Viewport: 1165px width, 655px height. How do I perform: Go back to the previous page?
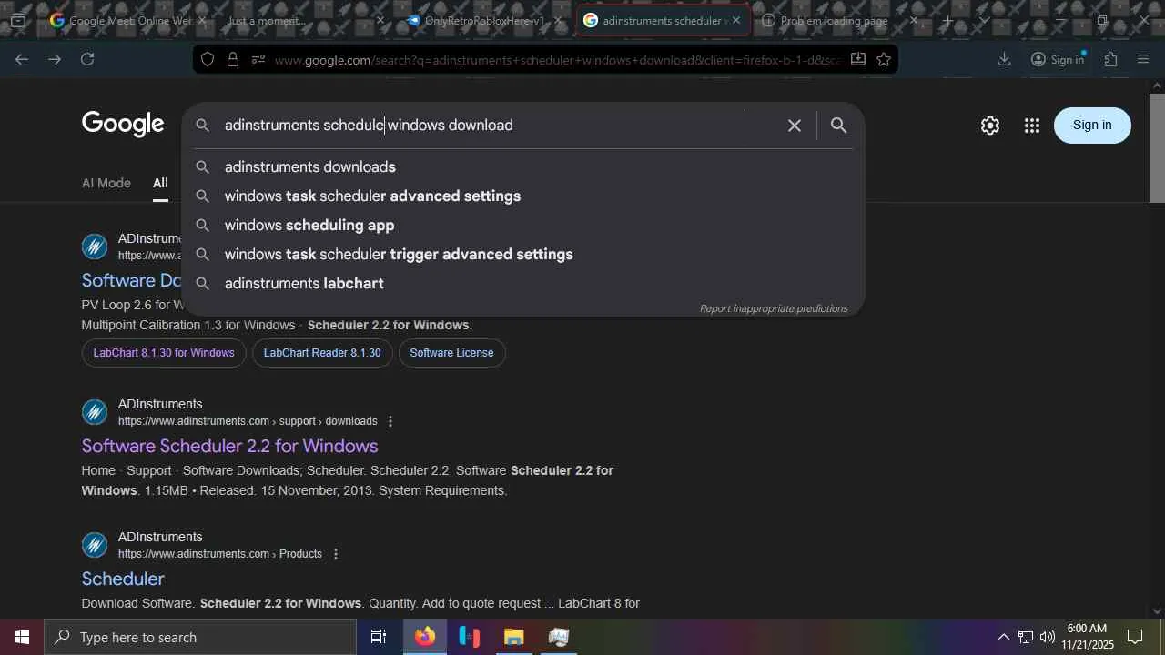click(x=22, y=59)
